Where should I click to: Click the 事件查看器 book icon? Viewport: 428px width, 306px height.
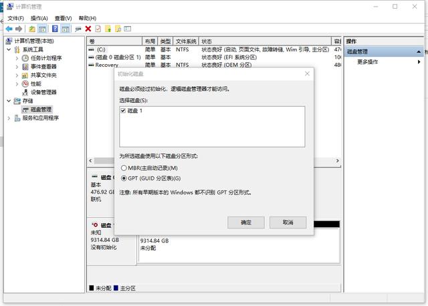coord(25,67)
